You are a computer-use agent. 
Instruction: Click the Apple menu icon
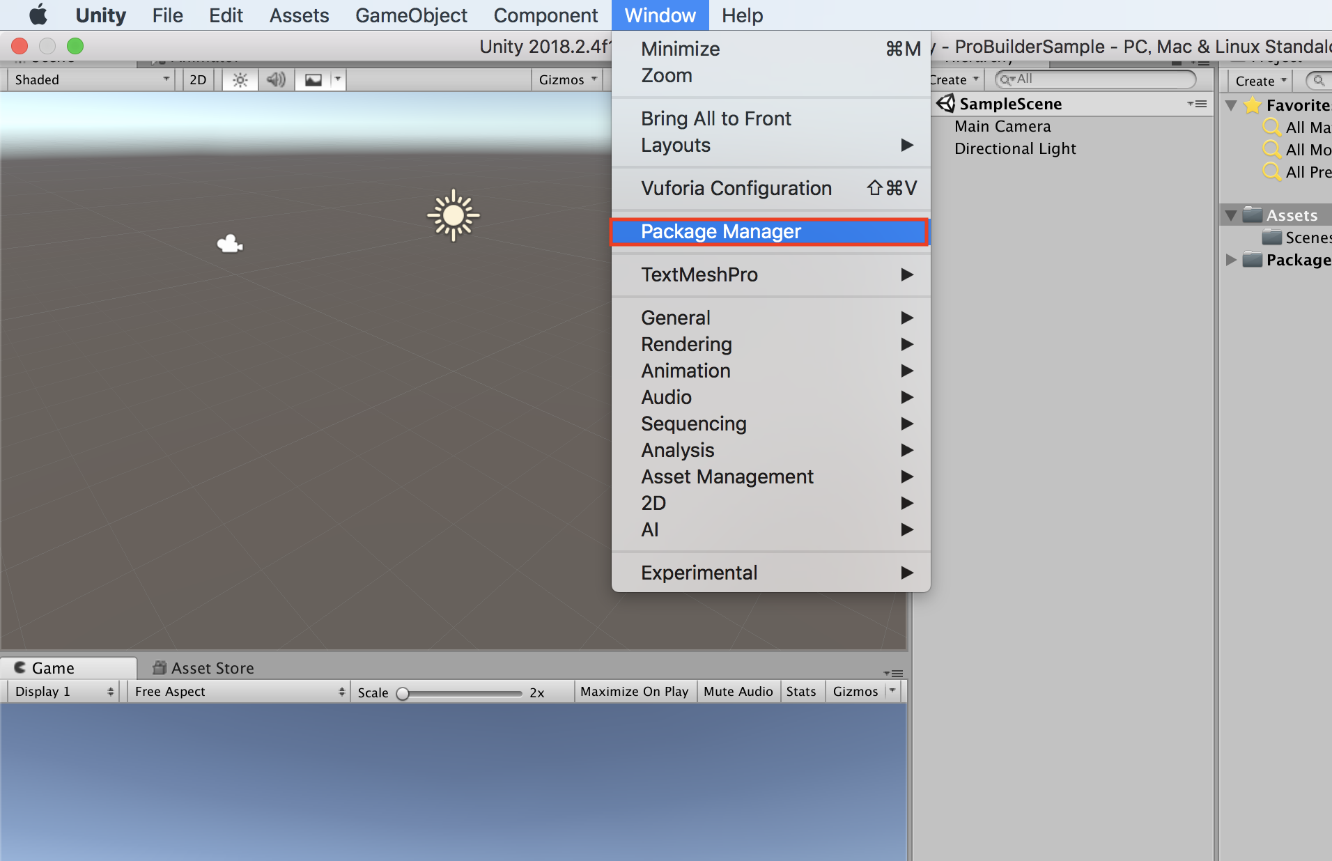[x=38, y=15]
